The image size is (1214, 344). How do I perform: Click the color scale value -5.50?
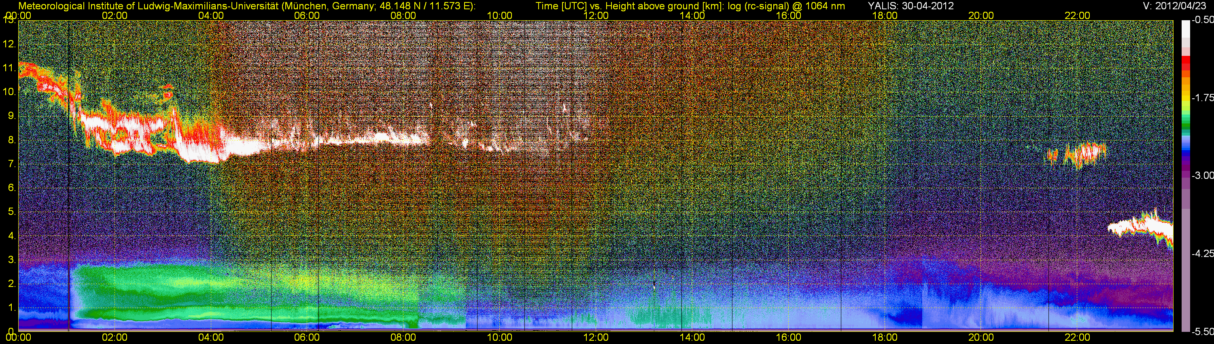[1202, 332]
